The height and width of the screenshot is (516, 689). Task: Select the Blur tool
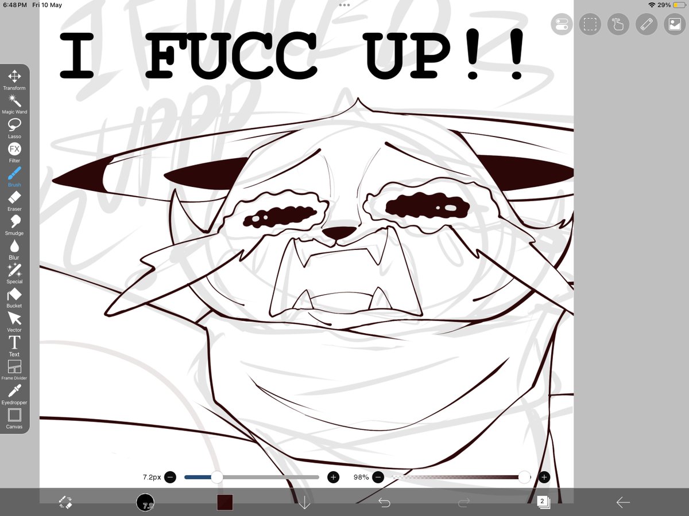point(14,249)
